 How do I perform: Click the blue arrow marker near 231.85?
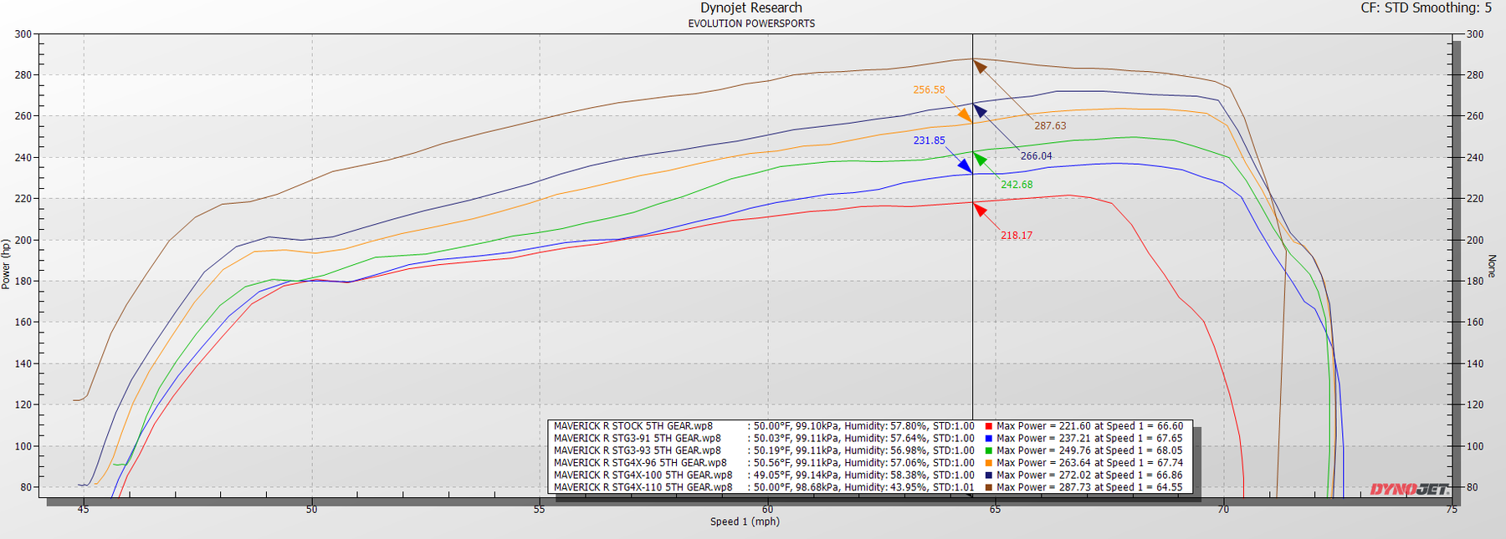pos(965,166)
